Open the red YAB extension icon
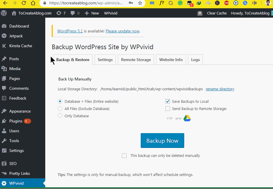The height and width of the screenshot is (189, 273). [x=227, y=3]
